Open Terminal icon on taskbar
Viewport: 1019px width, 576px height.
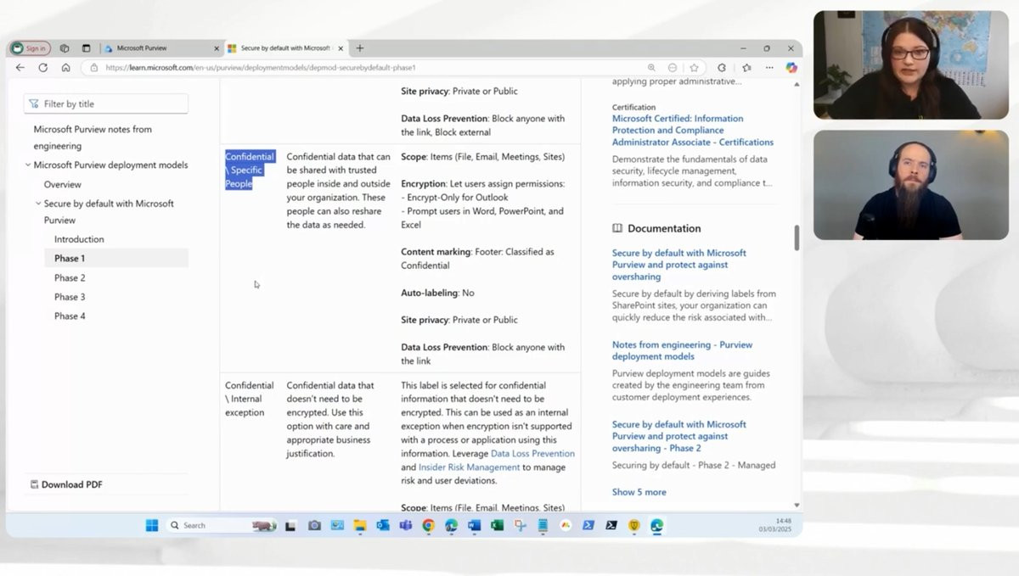coord(611,525)
